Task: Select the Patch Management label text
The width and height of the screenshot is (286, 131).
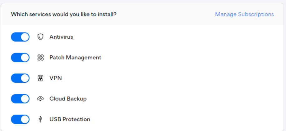Action: 75,58
